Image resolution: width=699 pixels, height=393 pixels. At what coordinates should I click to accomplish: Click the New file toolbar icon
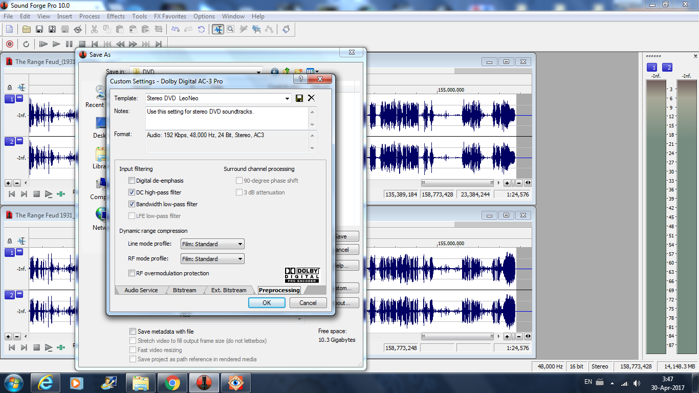click(x=9, y=29)
